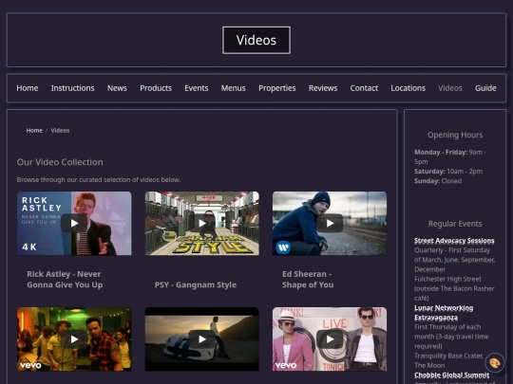
Task: Open Properties in the navigation bar
Action: pyautogui.click(x=277, y=88)
